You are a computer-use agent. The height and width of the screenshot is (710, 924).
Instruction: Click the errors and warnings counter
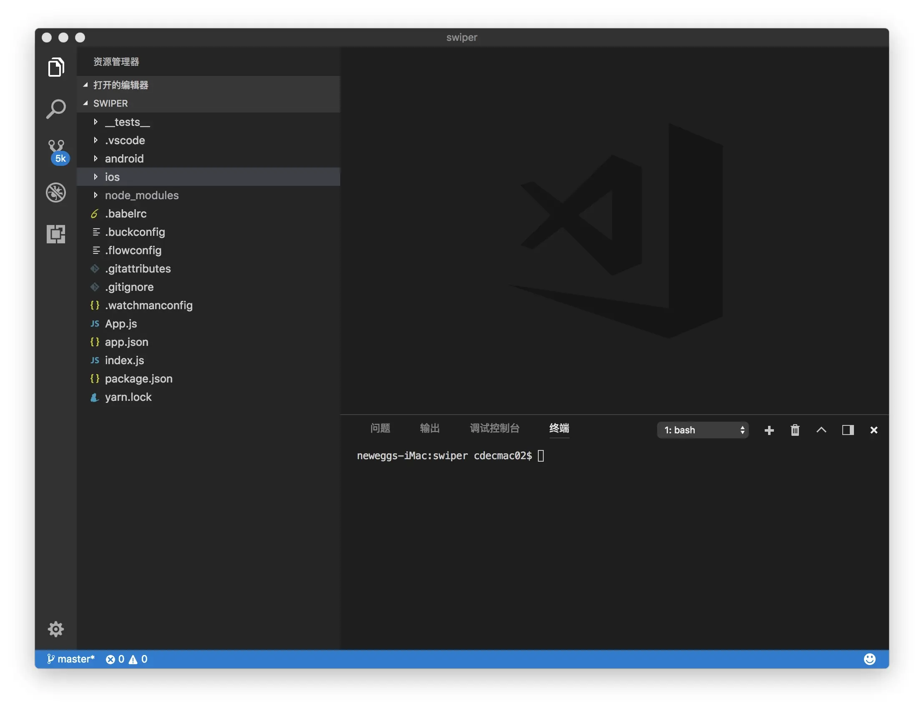pos(126,659)
